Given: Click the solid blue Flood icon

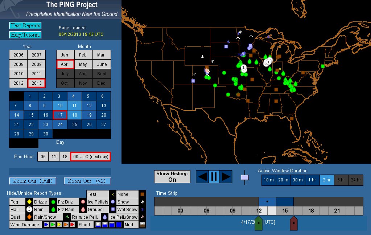Looking at the screenshot, I should pyautogui.click(x=119, y=225).
